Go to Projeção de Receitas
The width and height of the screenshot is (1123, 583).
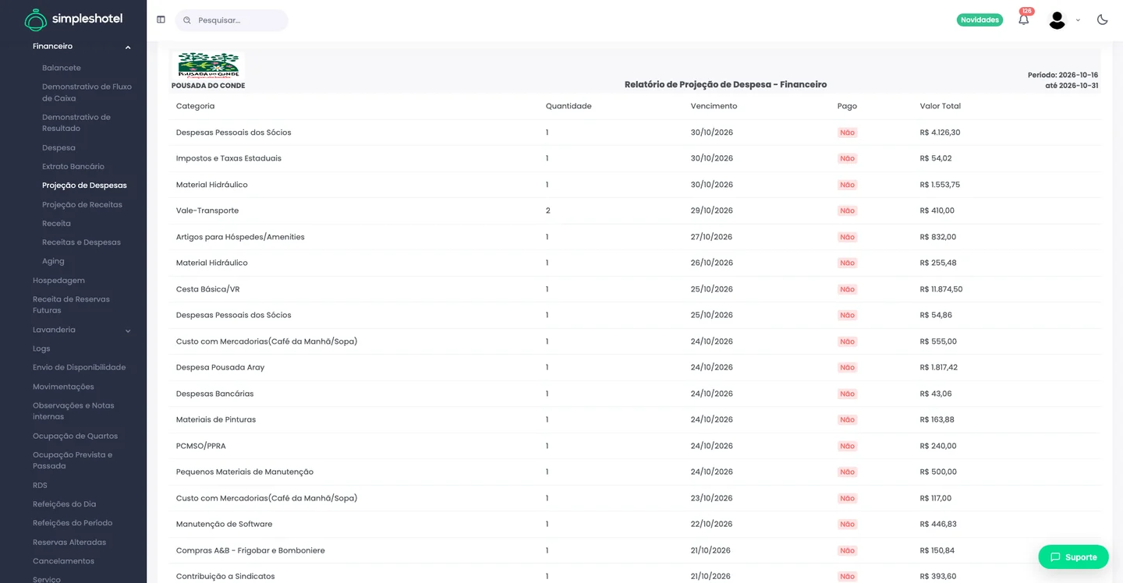(x=82, y=204)
